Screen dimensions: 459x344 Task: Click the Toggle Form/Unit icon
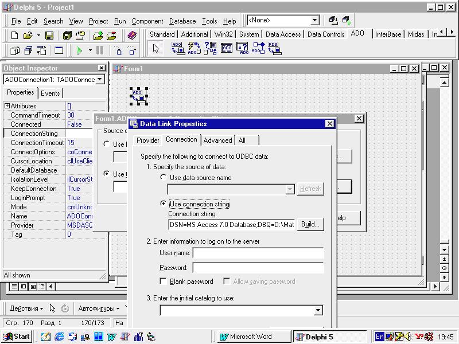click(41, 50)
